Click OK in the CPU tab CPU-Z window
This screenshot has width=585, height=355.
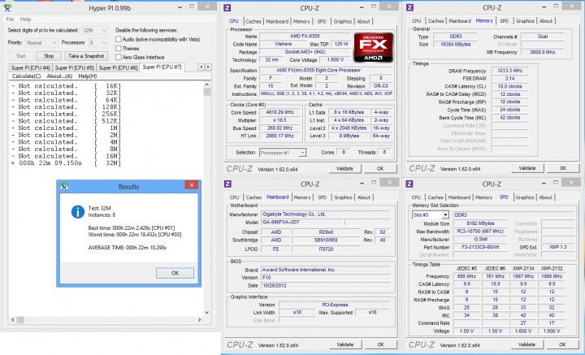pos(380,168)
